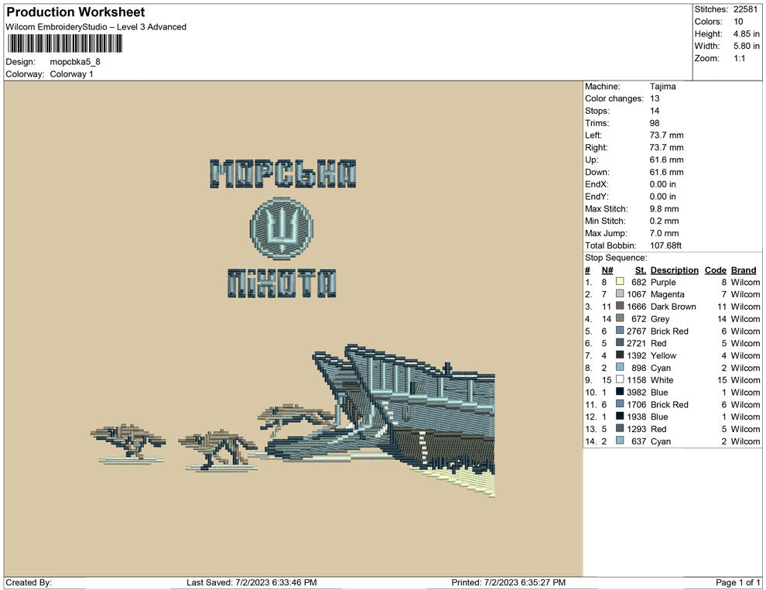Click the Description column header
The width and height of the screenshot is (766, 590).
pos(674,270)
